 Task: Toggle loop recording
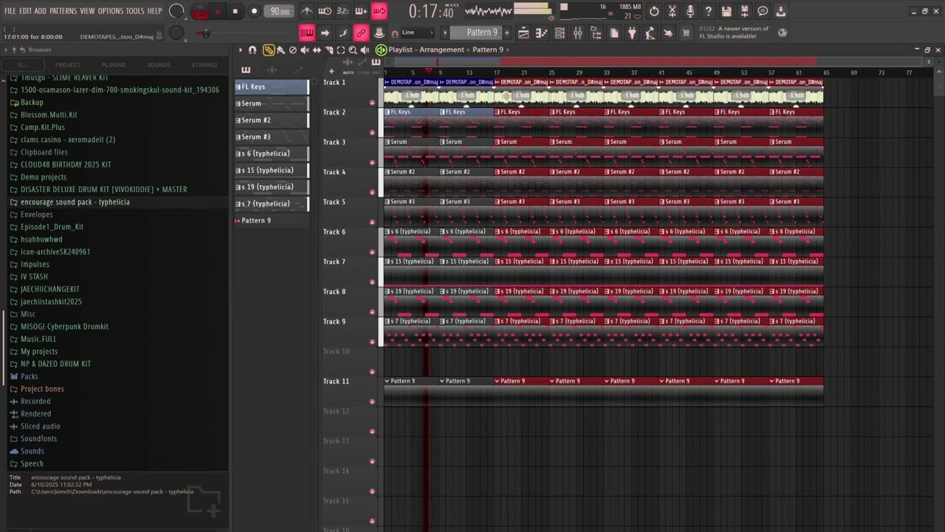pyautogui.click(x=379, y=11)
